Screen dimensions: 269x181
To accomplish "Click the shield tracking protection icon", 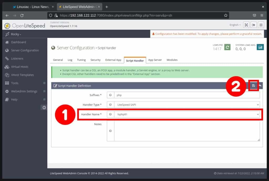I will click(51, 15).
